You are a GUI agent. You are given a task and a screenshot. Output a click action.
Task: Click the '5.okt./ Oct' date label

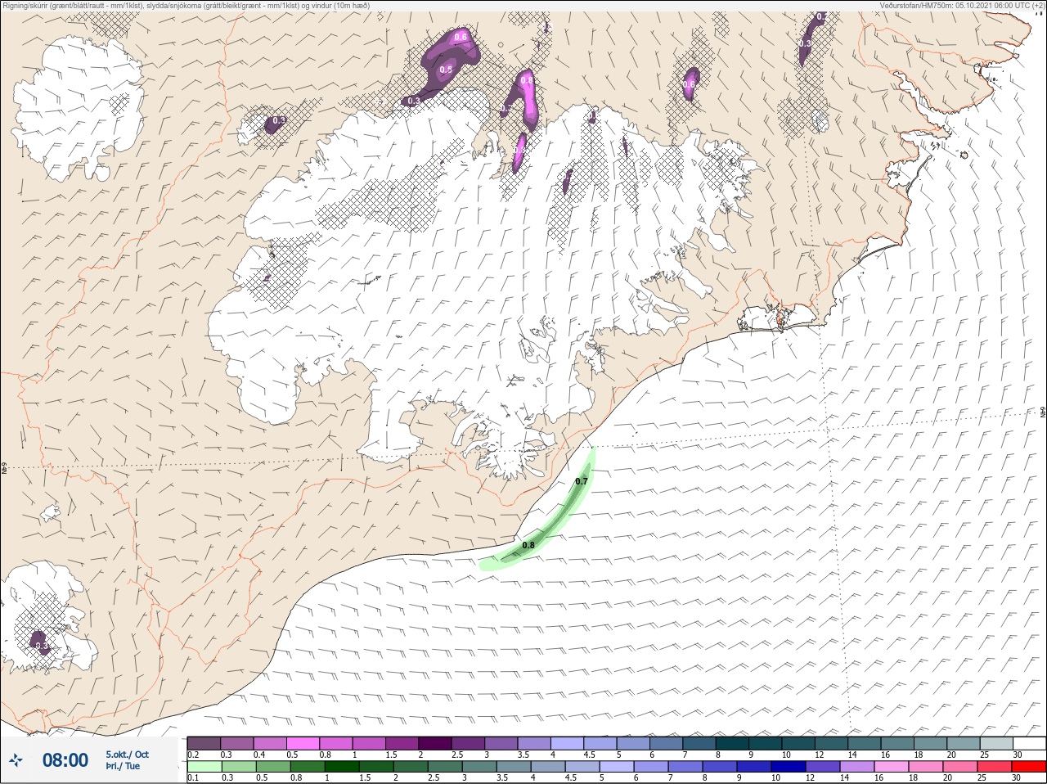point(127,755)
